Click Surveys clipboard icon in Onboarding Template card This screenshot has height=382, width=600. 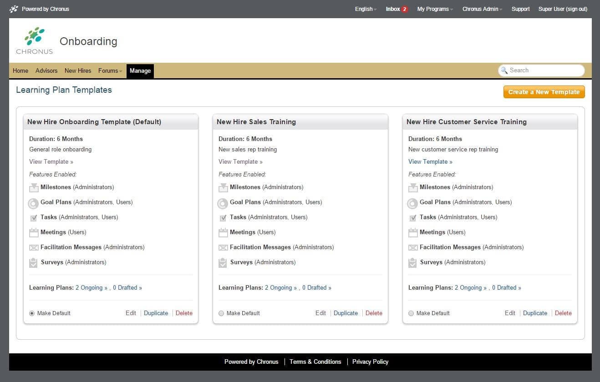point(34,263)
